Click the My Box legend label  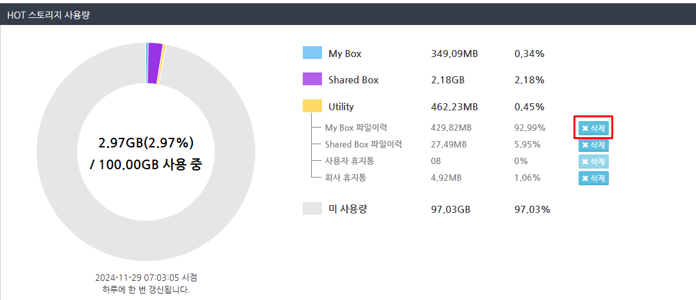(x=345, y=54)
